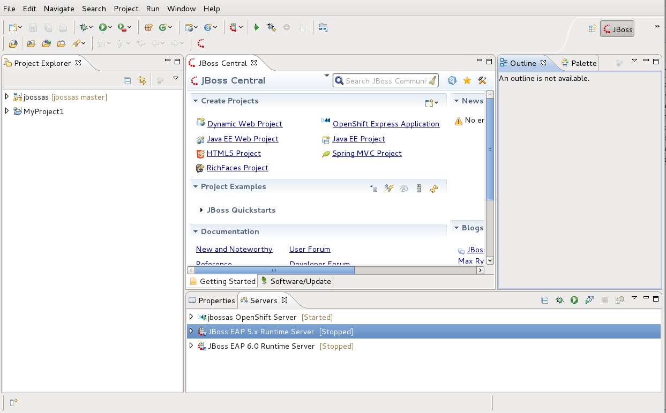The image size is (666, 413).
Task: Switch to the Software/Update tab
Action: point(296,281)
